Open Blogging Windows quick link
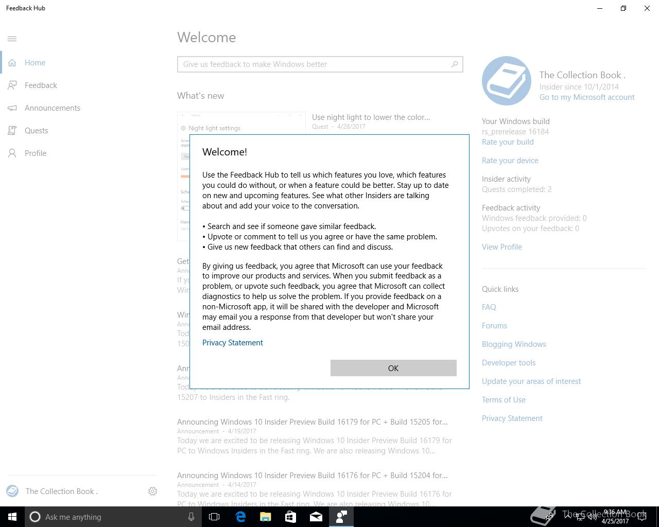The image size is (659, 527). point(514,344)
